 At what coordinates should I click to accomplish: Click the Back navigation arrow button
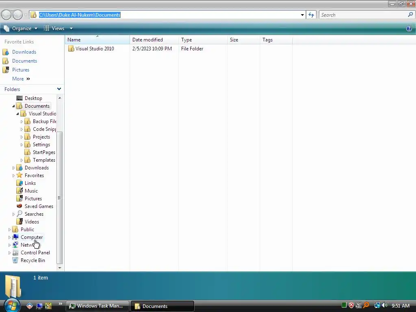6,15
